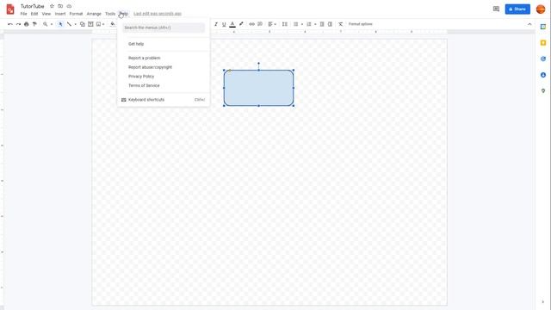Open the Shape tool
551x310 pixels.
point(83,24)
